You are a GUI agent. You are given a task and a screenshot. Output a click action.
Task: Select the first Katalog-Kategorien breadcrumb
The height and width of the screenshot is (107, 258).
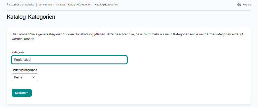80,5
